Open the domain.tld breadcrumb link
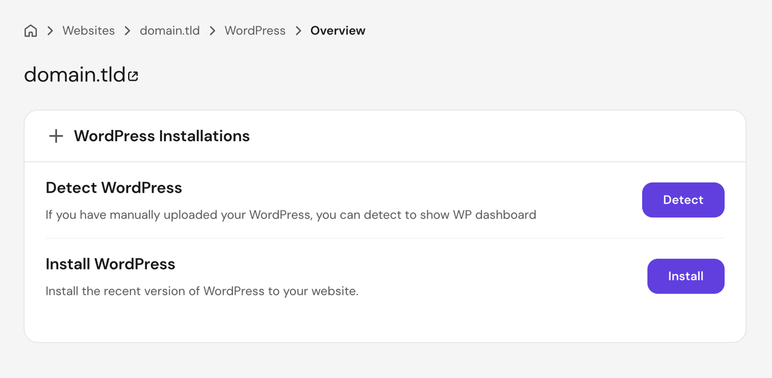Screen dimensions: 772x378 (170, 31)
